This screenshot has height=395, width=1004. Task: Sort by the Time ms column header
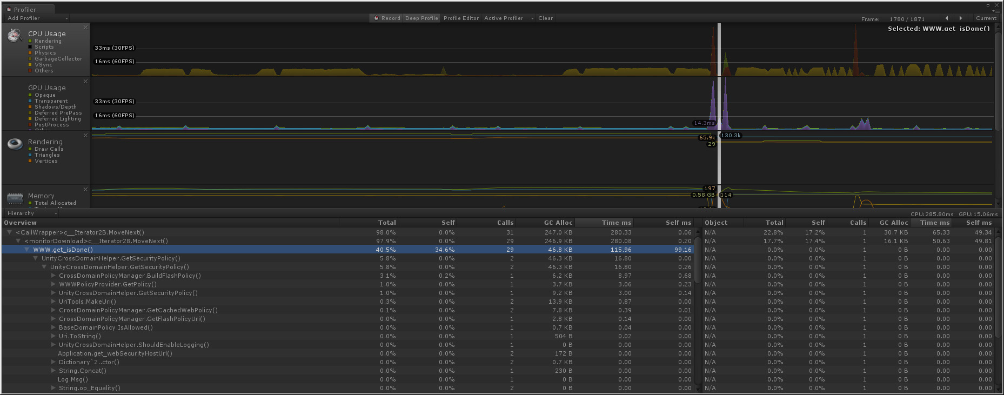[x=616, y=223]
